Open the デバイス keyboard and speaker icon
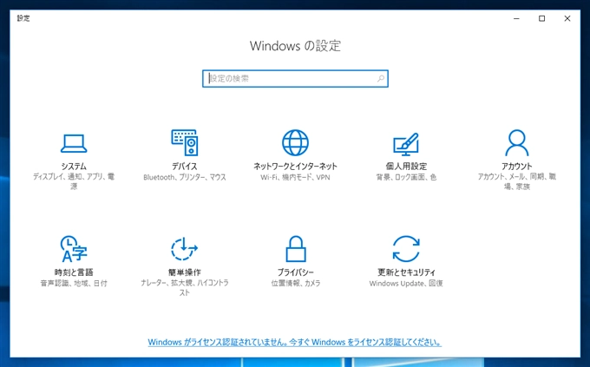This screenshot has height=367, width=590. point(184,142)
